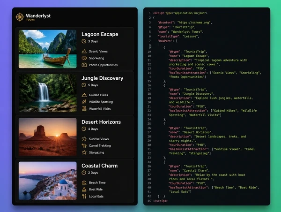Click the 2 Days duration label

point(93,173)
